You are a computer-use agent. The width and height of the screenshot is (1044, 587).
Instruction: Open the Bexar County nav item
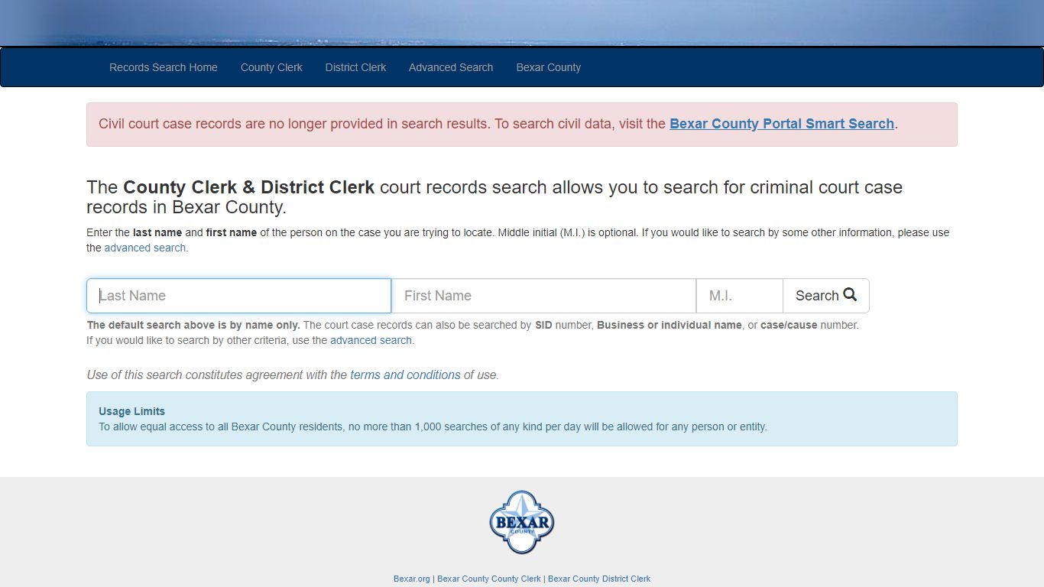[548, 67]
